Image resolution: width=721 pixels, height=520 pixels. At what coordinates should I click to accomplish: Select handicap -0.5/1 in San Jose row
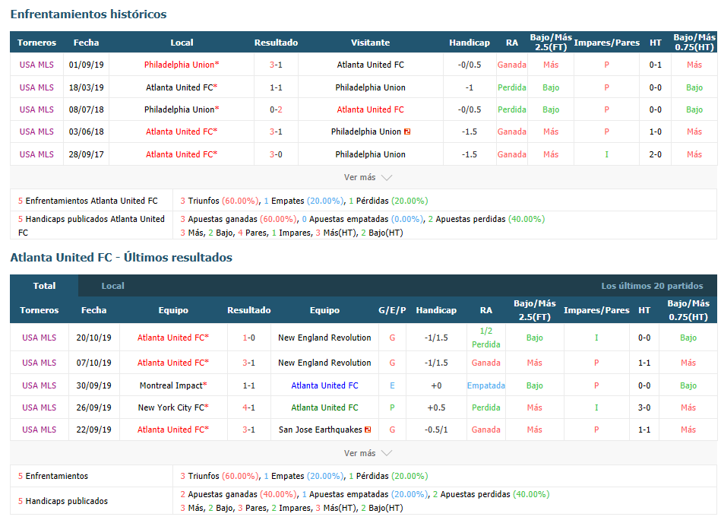[436, 430]
